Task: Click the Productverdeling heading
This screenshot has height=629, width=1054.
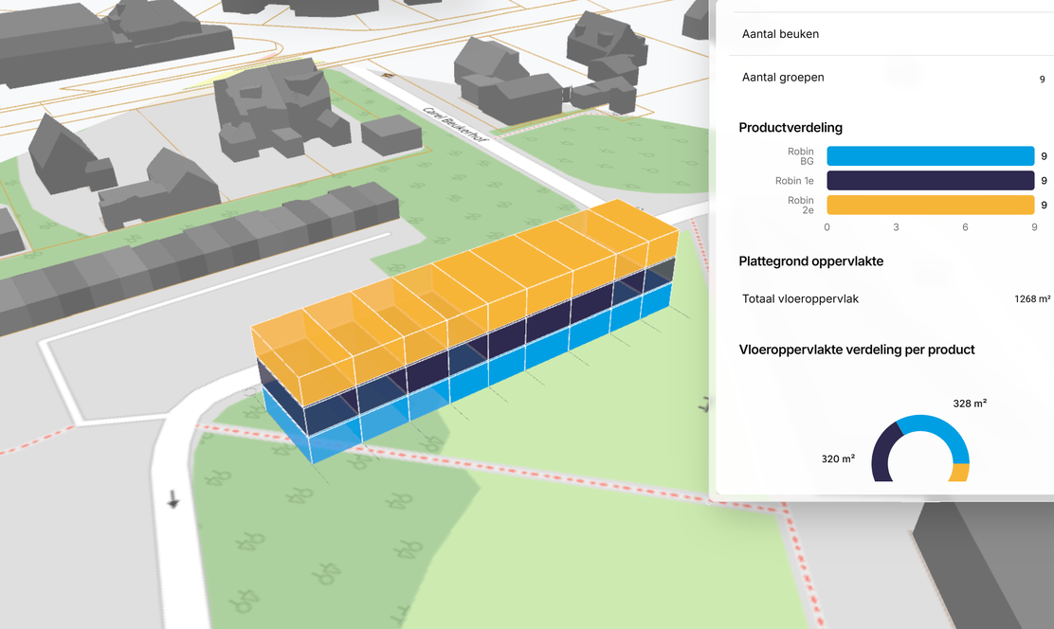Action: 790,128
